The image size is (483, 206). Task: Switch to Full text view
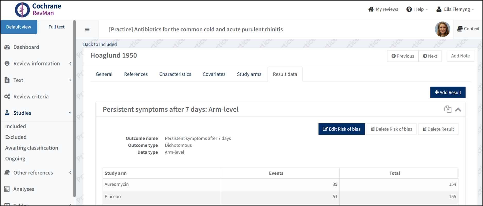56,27
